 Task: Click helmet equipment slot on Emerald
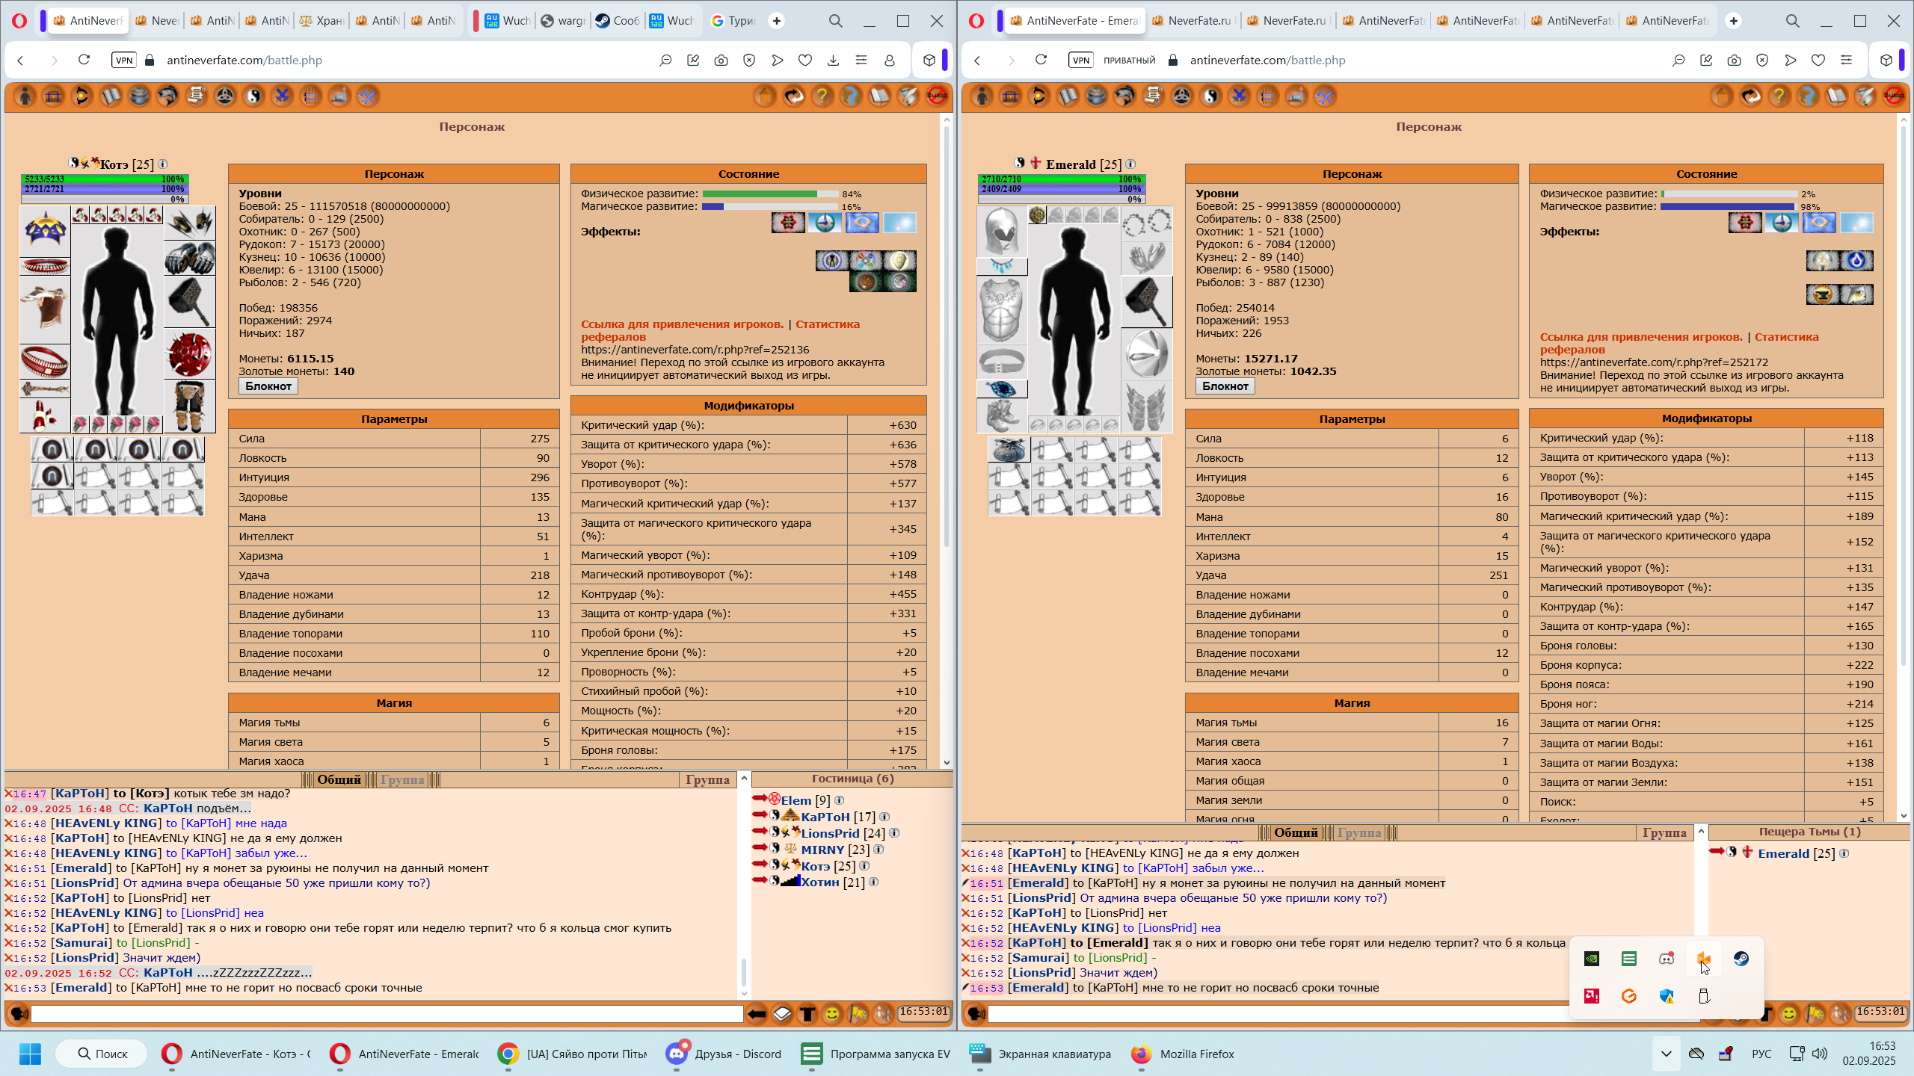click(1002, 232)
